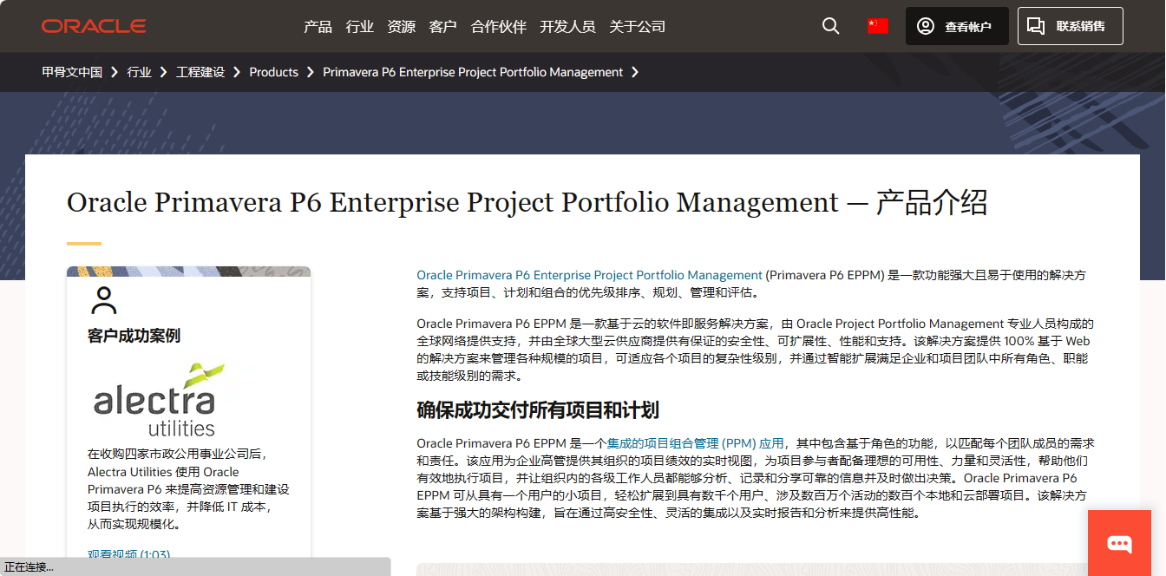This screenshot has width=1166, height=576.
Task: Open the 产品 menu
Action: 318,27
